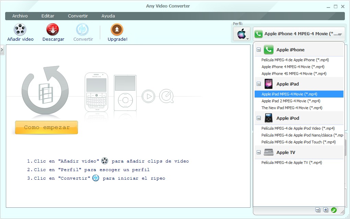Click the blue Convertir toolbar icon
Screen dimensions: 350x219
(x=82, y=30)
